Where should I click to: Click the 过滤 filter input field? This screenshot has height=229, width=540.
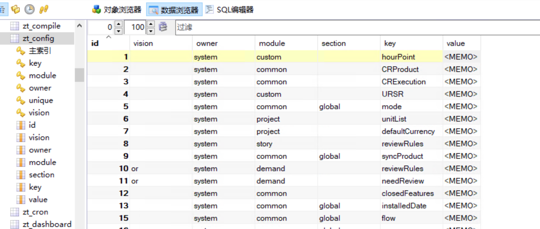coord(356,28)
